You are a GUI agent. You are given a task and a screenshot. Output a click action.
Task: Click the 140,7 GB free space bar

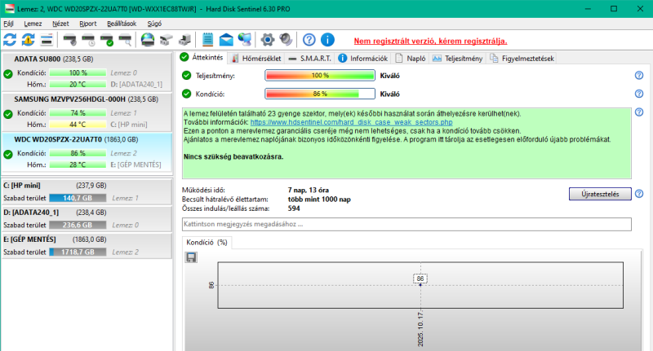click(x=78, y=198)
